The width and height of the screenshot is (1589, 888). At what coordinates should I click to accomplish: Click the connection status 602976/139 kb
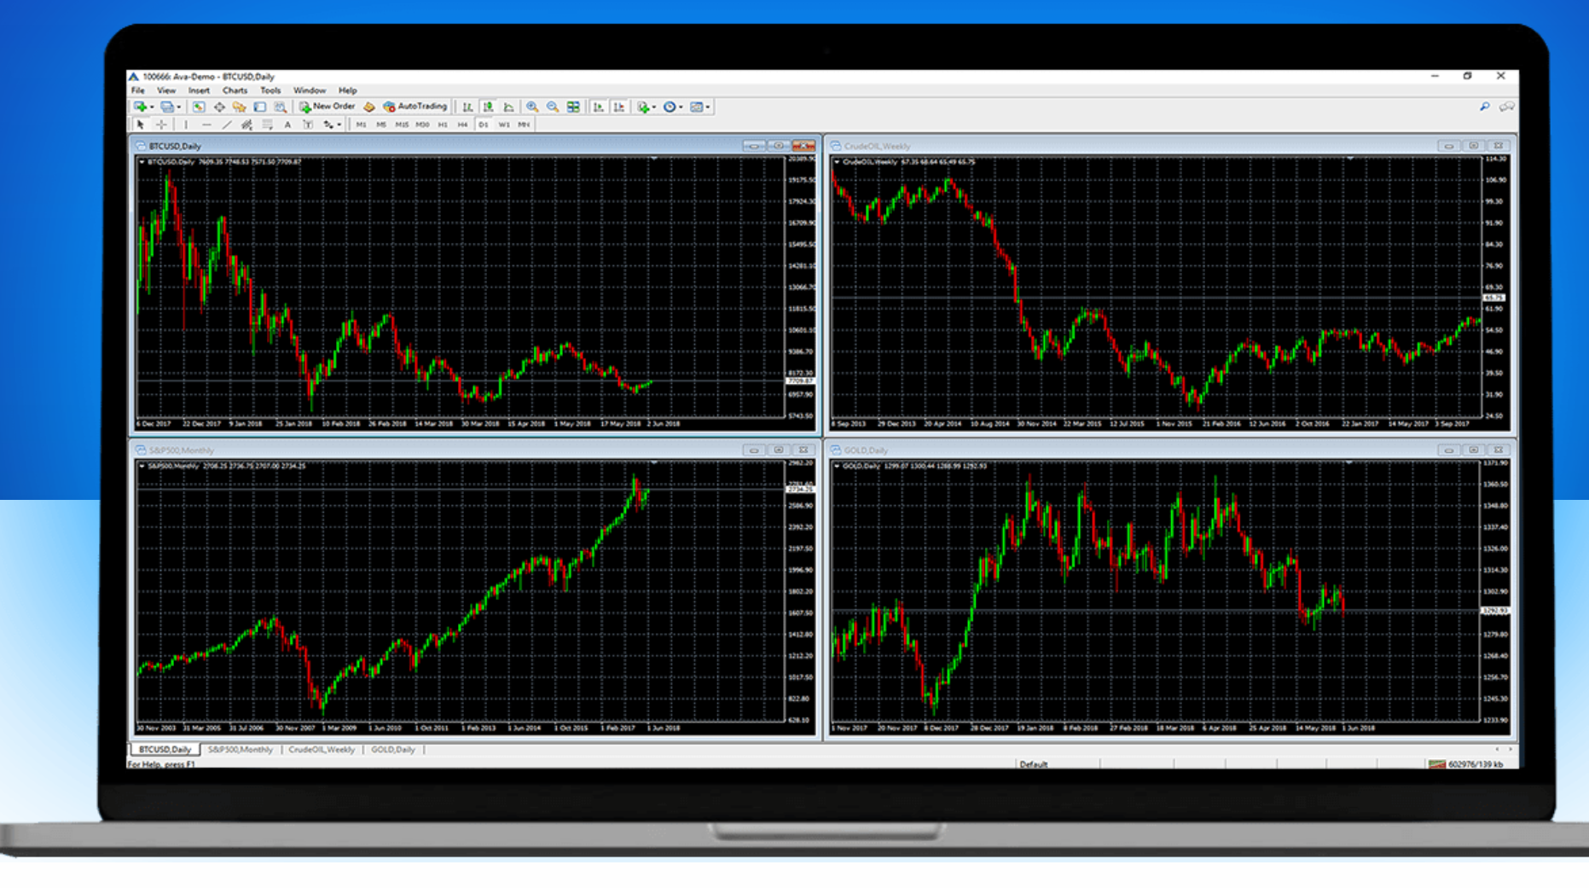pyautogui.click(x=1467, y=764)
